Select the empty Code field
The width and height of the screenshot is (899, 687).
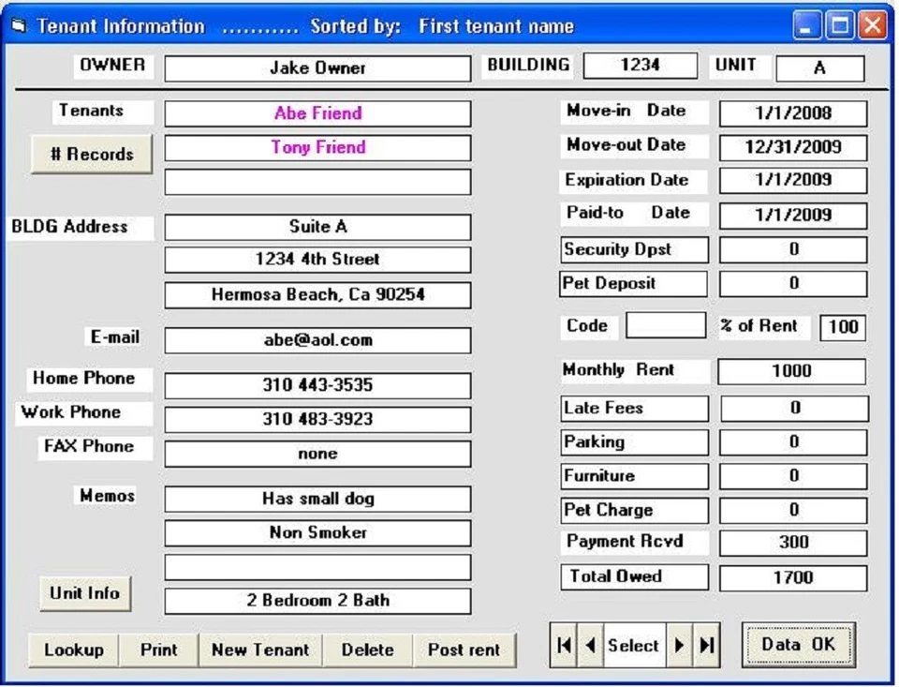click(666, 324)
